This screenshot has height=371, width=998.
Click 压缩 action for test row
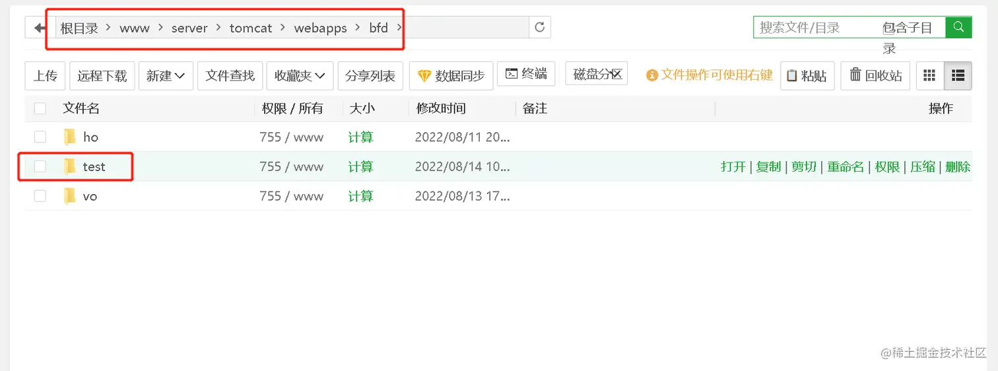click(923, 166)
